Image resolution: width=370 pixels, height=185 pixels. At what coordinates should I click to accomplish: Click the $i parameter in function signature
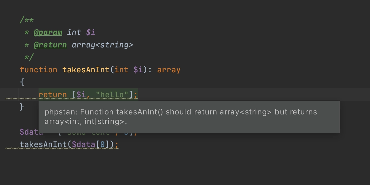coord(138,70)
